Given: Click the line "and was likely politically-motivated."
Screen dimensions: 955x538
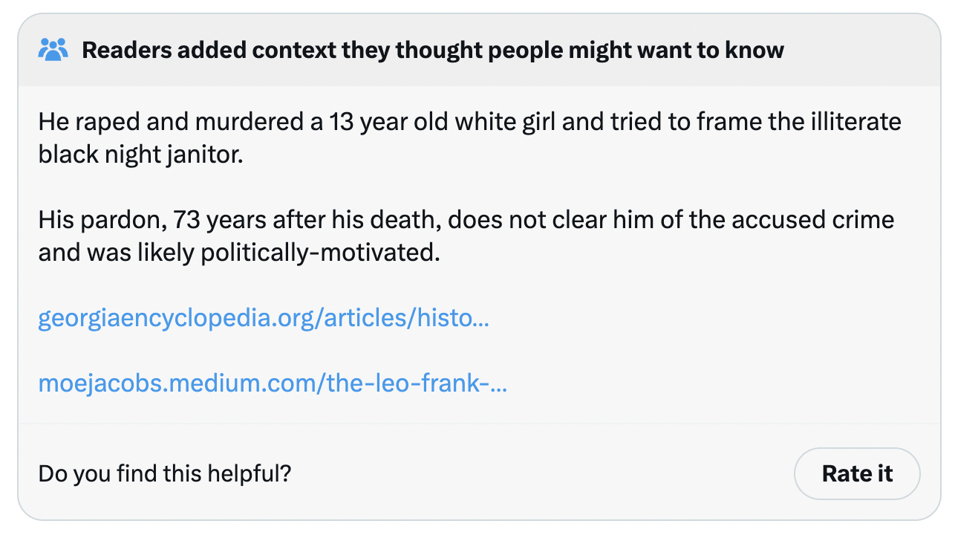Looking at the screenshot, I should click(x=239, y=253).
